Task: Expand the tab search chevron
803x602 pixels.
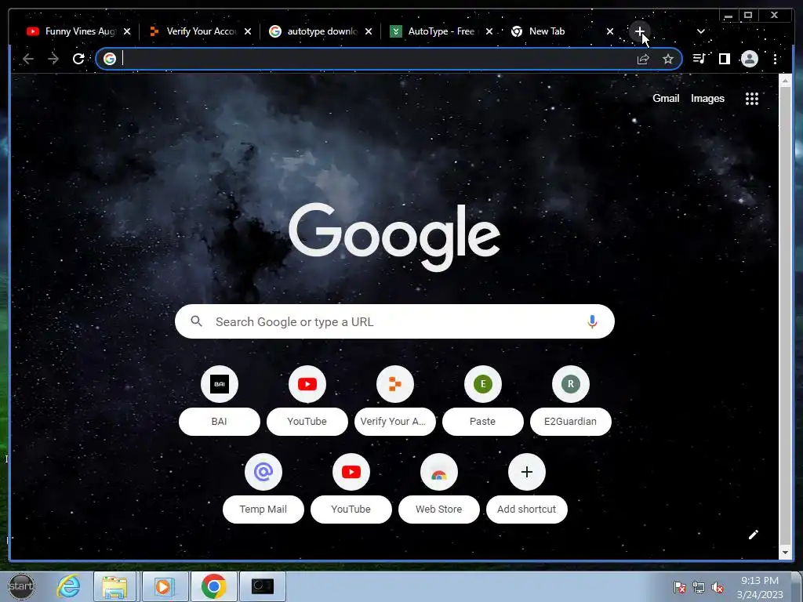Action: [x=700, y=31]
